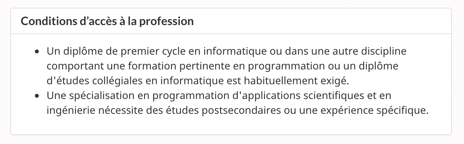Click the first bullet point marker
The image size is (464, 144).
coord(37,52)
